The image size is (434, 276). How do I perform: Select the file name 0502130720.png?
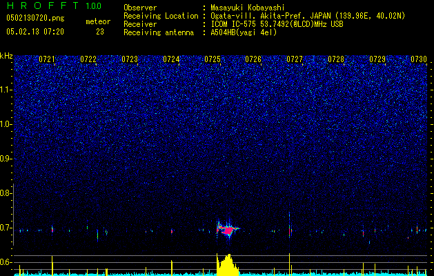tap(35, 19)
